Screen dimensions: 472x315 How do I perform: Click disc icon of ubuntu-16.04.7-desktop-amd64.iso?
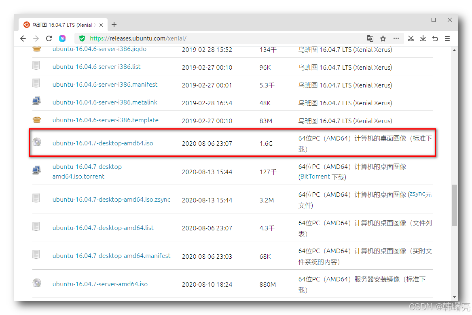coord(37,142)
